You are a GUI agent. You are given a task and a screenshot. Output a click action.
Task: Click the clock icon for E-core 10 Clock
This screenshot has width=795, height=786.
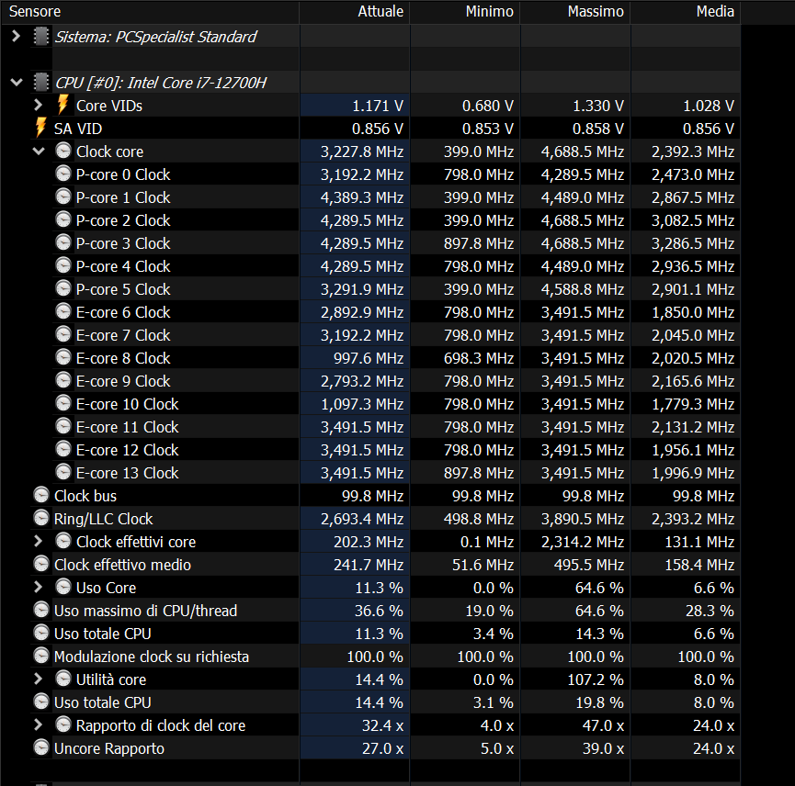pos(63,403)
